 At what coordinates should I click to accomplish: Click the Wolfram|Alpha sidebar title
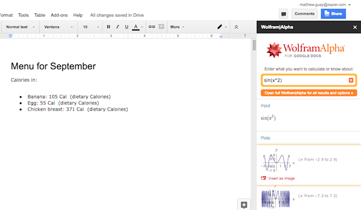pos(277,27)
